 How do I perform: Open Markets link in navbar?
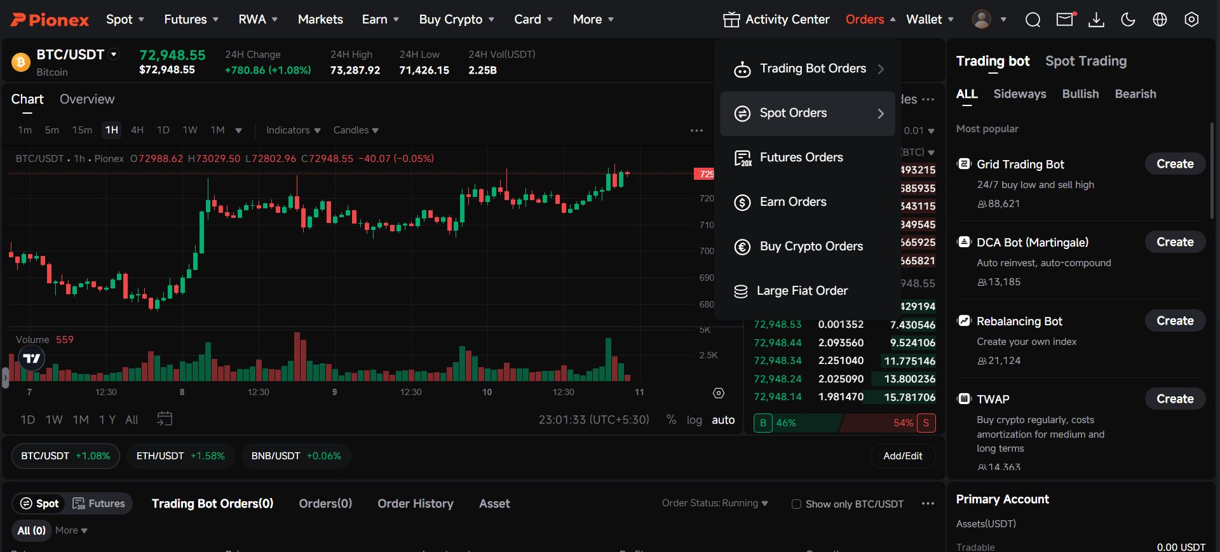coord(320,20)
